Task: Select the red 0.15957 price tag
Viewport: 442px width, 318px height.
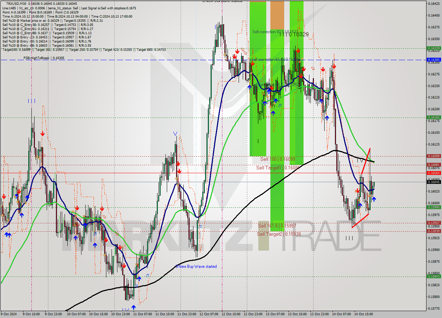Action: 434,223
